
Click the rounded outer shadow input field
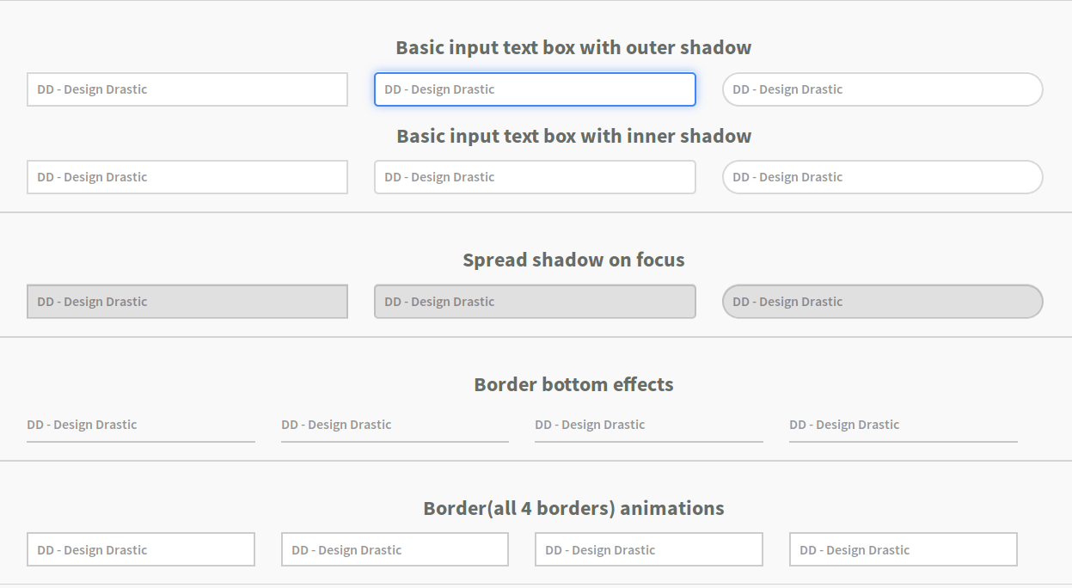coord(881,89)
